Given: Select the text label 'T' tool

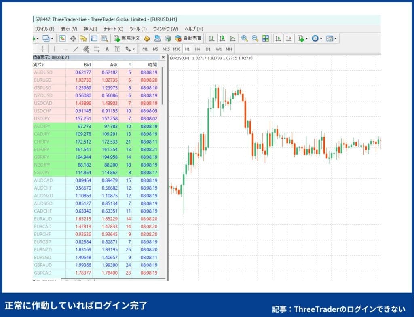Looking at the screenshot, I should (118, 49).
